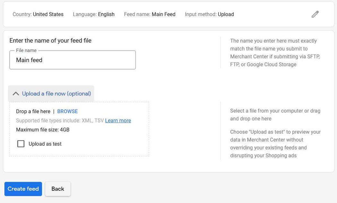Screen dimensions: 337x203
Task: Click the help text about matching file name
Action: [x=275, y=53]
